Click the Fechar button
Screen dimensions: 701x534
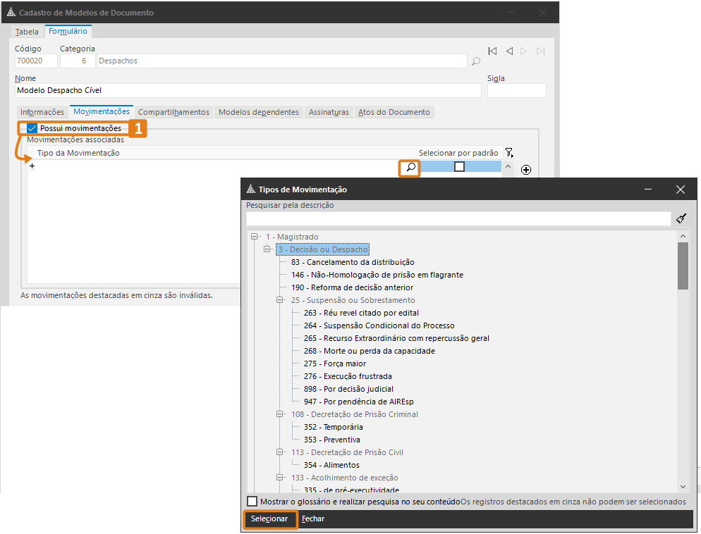(x=313, y=519)
